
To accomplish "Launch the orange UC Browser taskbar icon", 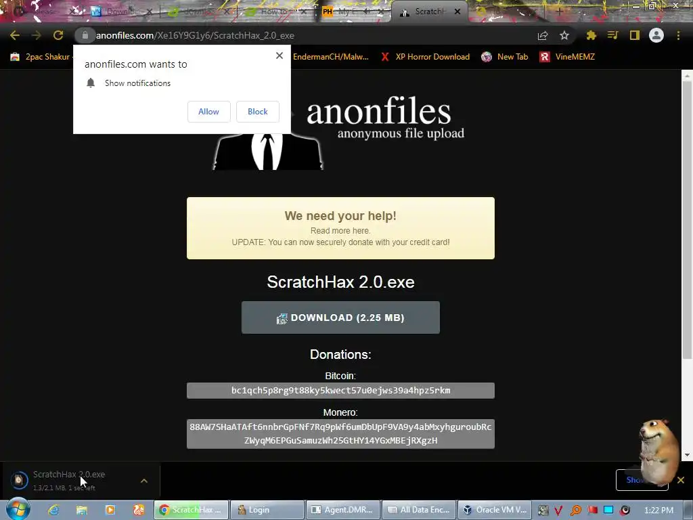I will (x=138, y=510).
